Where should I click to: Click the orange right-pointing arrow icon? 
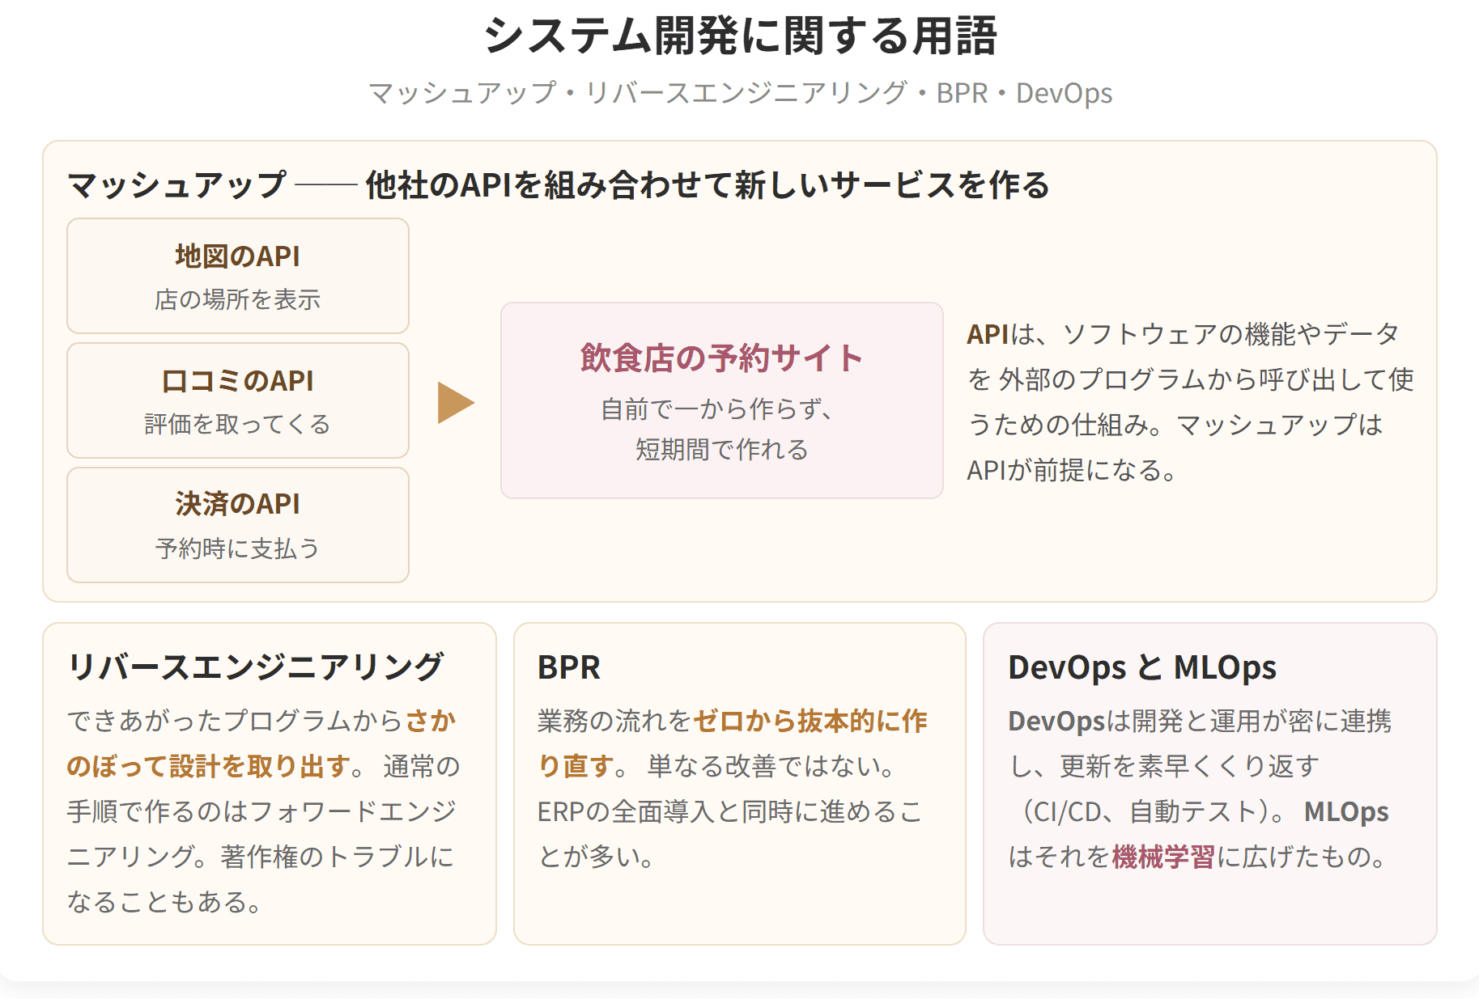pyautogui.click(x=455, y=402)
